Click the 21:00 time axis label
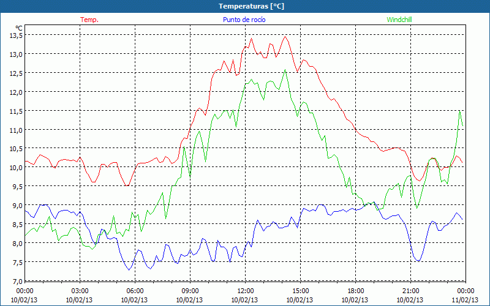The width and height of the screenshot is (490, 306). [410, 291]
